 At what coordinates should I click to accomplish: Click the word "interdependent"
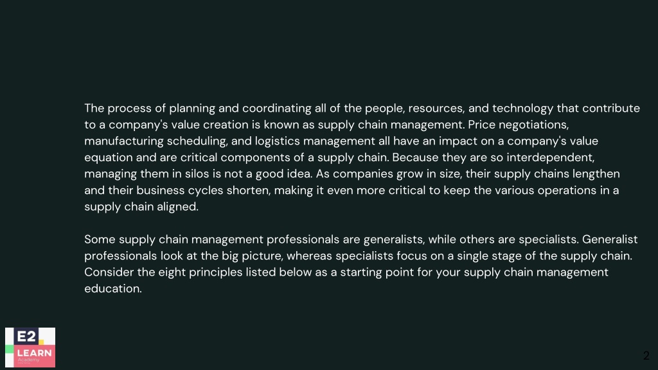tap(550, 157)
